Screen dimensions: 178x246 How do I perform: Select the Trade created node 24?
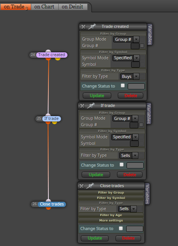(x=52, y=55)
